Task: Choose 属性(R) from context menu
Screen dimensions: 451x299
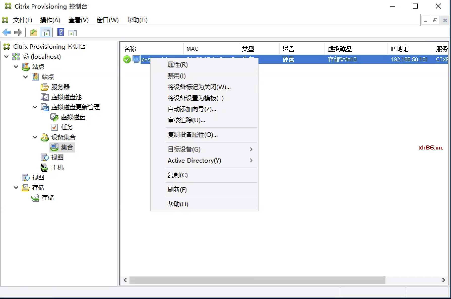Action: coord(204,65)
